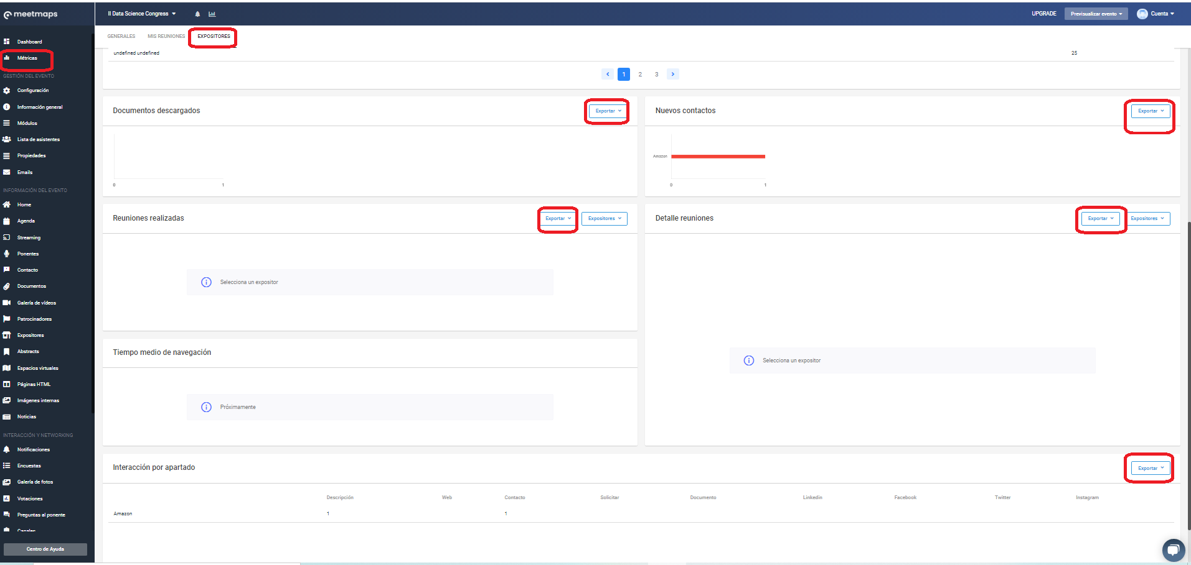Viewport: 1191px width, 565px height.
Task: Select the Ponentes microphone icon
Action: 7,254
